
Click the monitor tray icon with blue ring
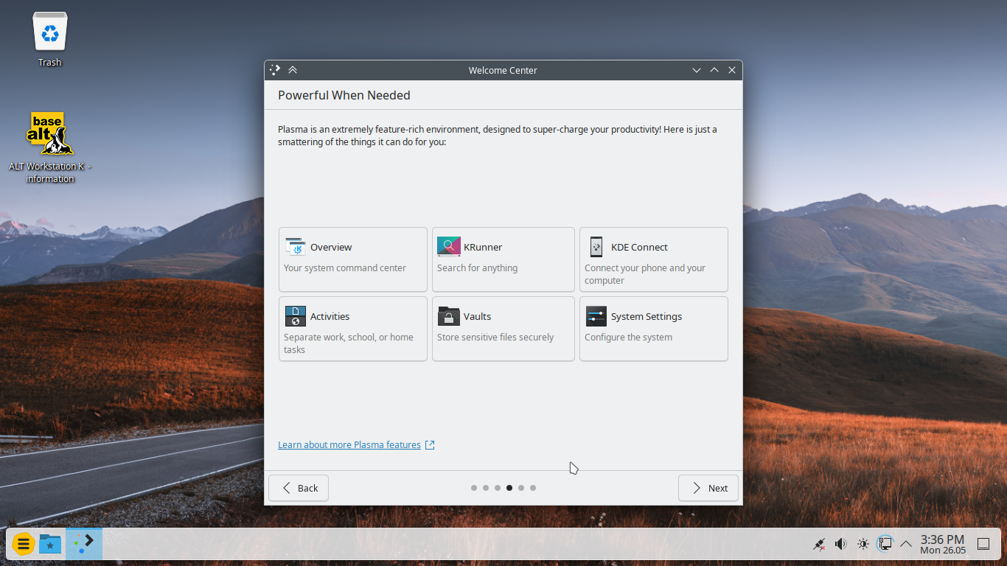coord(885,545)
